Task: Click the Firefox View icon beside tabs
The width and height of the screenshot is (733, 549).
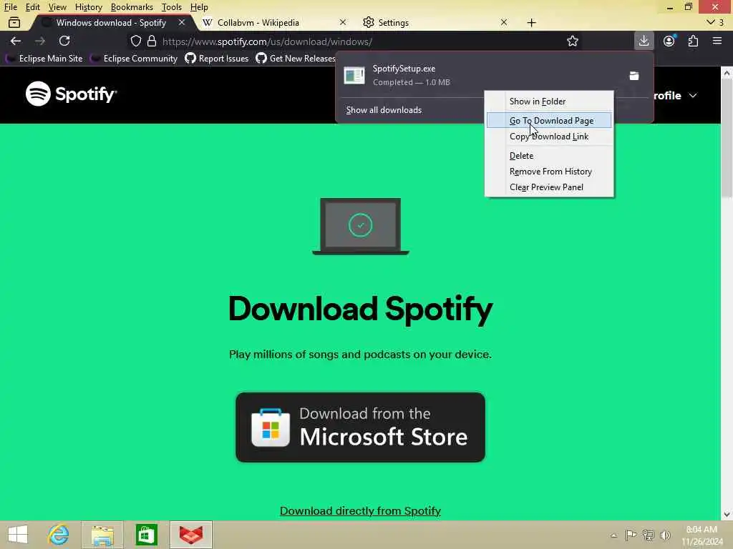Action: 14,22
